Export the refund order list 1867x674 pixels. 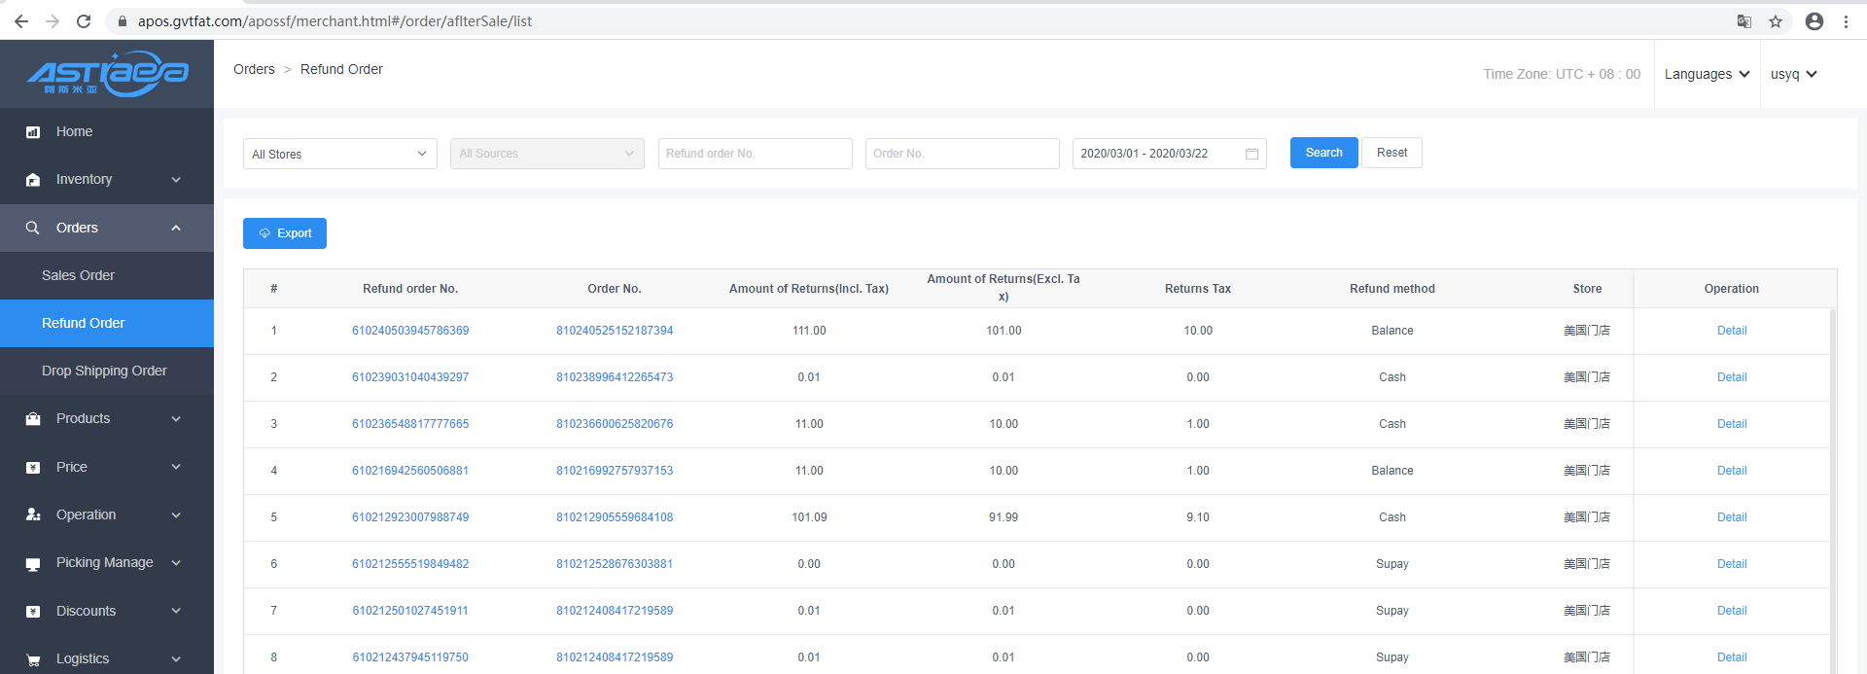pyautogui.click(x=285, y=233)
